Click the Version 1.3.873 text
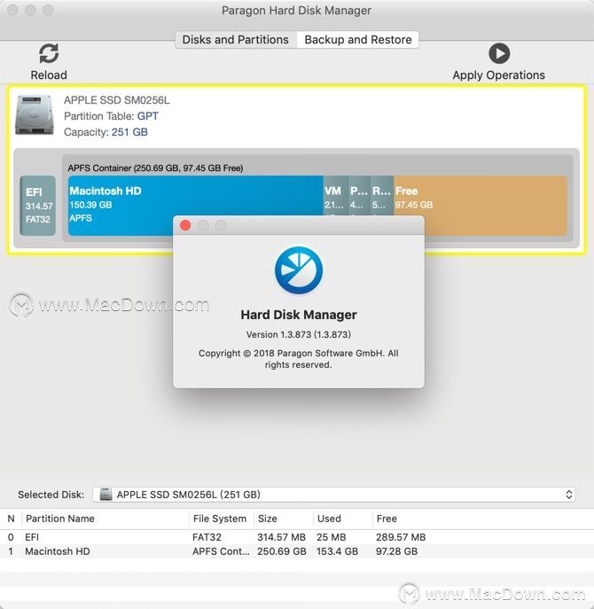 (x=299, y=334)
